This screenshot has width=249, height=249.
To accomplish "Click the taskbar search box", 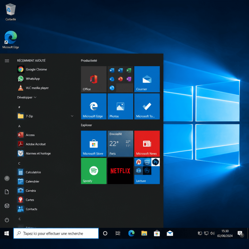I will (56, 233).
